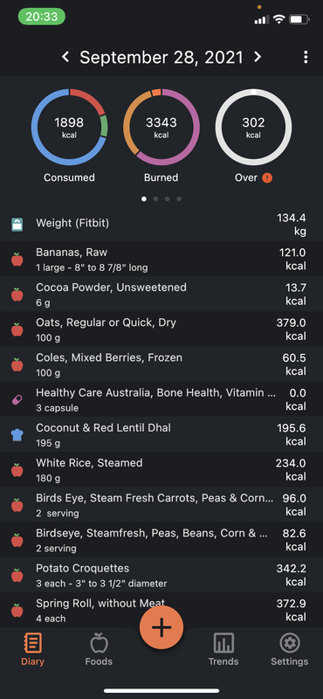Open the Settings tab

pos(290,649)
